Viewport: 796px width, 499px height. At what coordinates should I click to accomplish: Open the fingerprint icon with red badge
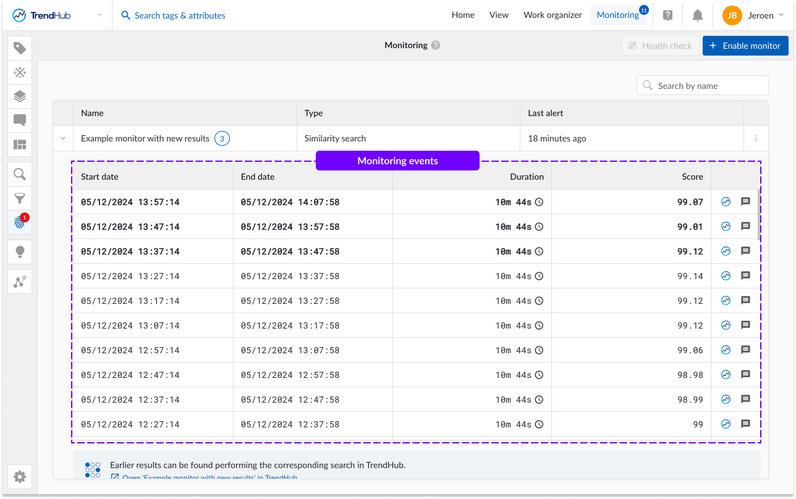tap(20, 223)
